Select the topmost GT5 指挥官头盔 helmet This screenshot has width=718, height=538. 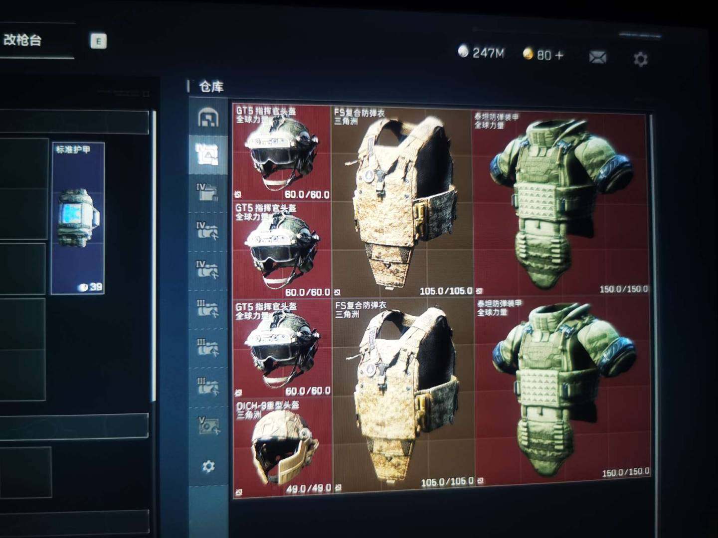(282, 152)
